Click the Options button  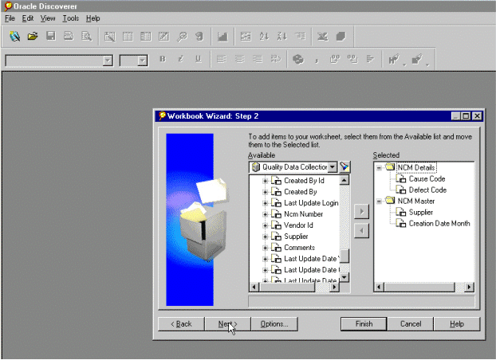(x=274, y=324)
